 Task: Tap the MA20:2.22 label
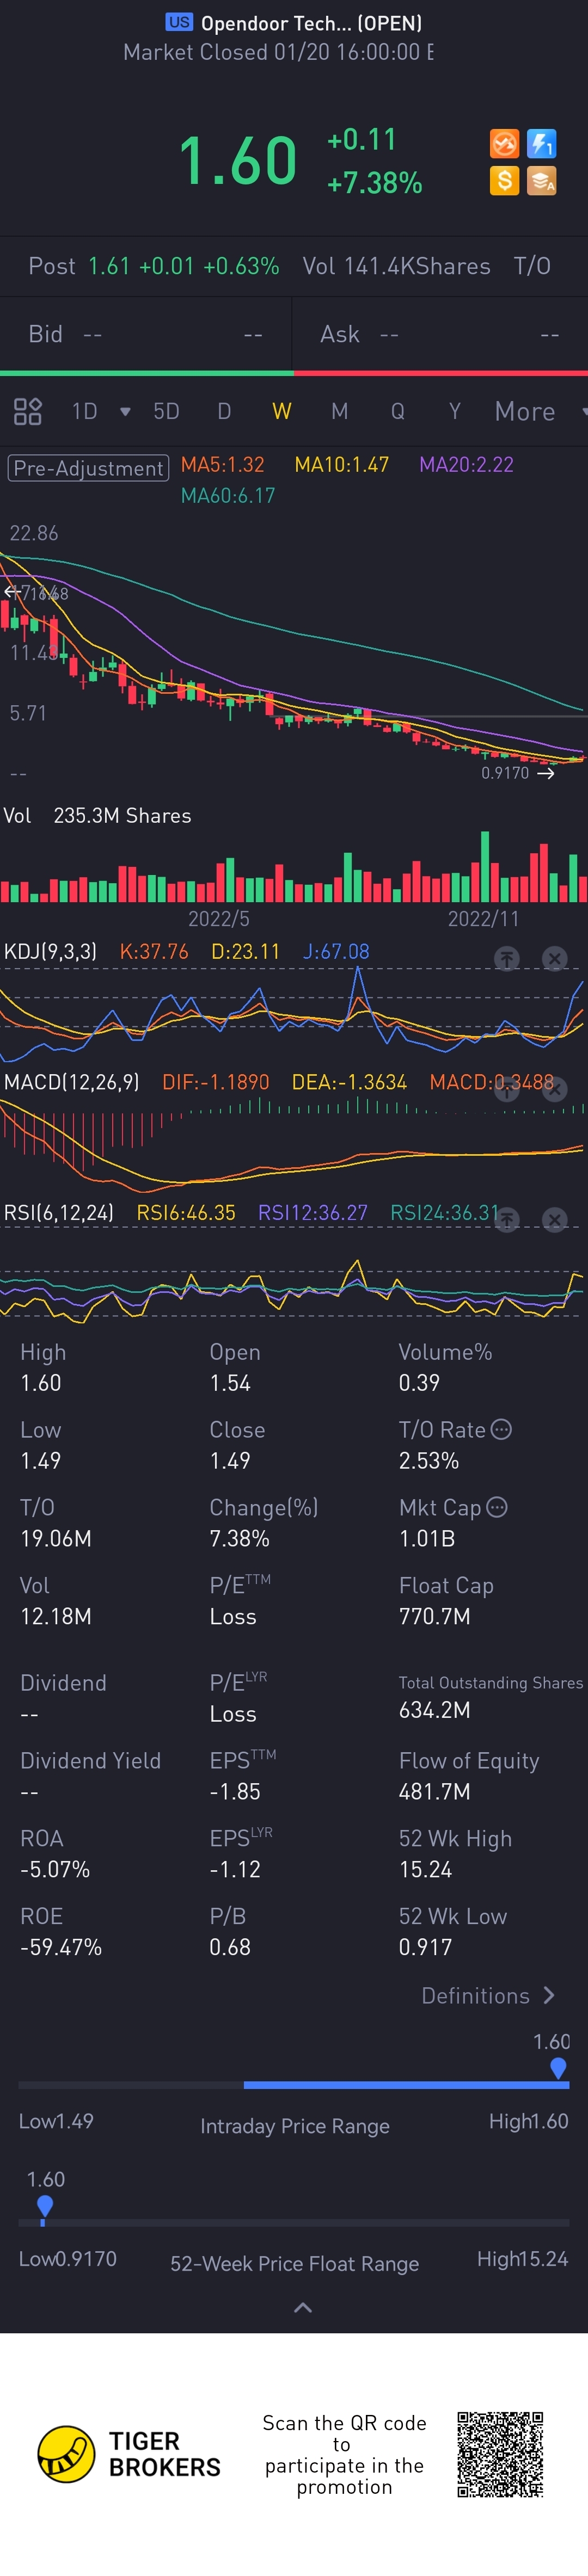tap(466, 464)
